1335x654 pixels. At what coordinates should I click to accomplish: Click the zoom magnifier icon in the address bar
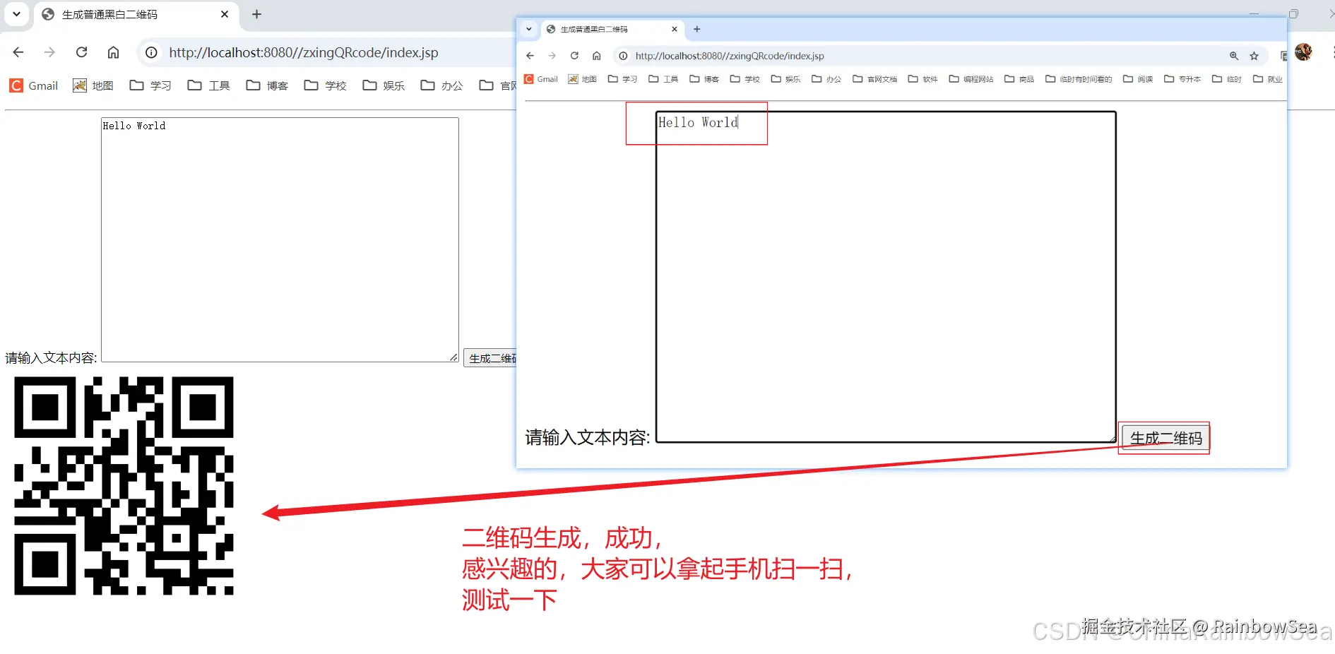click(1234, 56)
